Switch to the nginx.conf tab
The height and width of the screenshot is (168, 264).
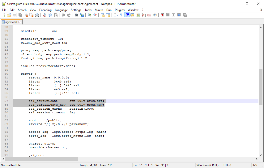tap(11, 22)
